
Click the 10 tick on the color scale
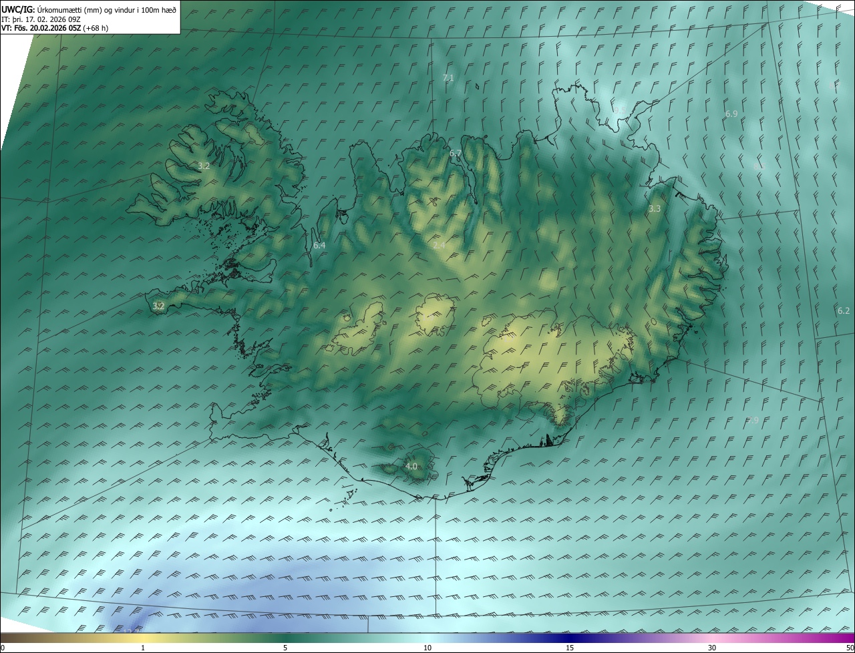[427, 648]
